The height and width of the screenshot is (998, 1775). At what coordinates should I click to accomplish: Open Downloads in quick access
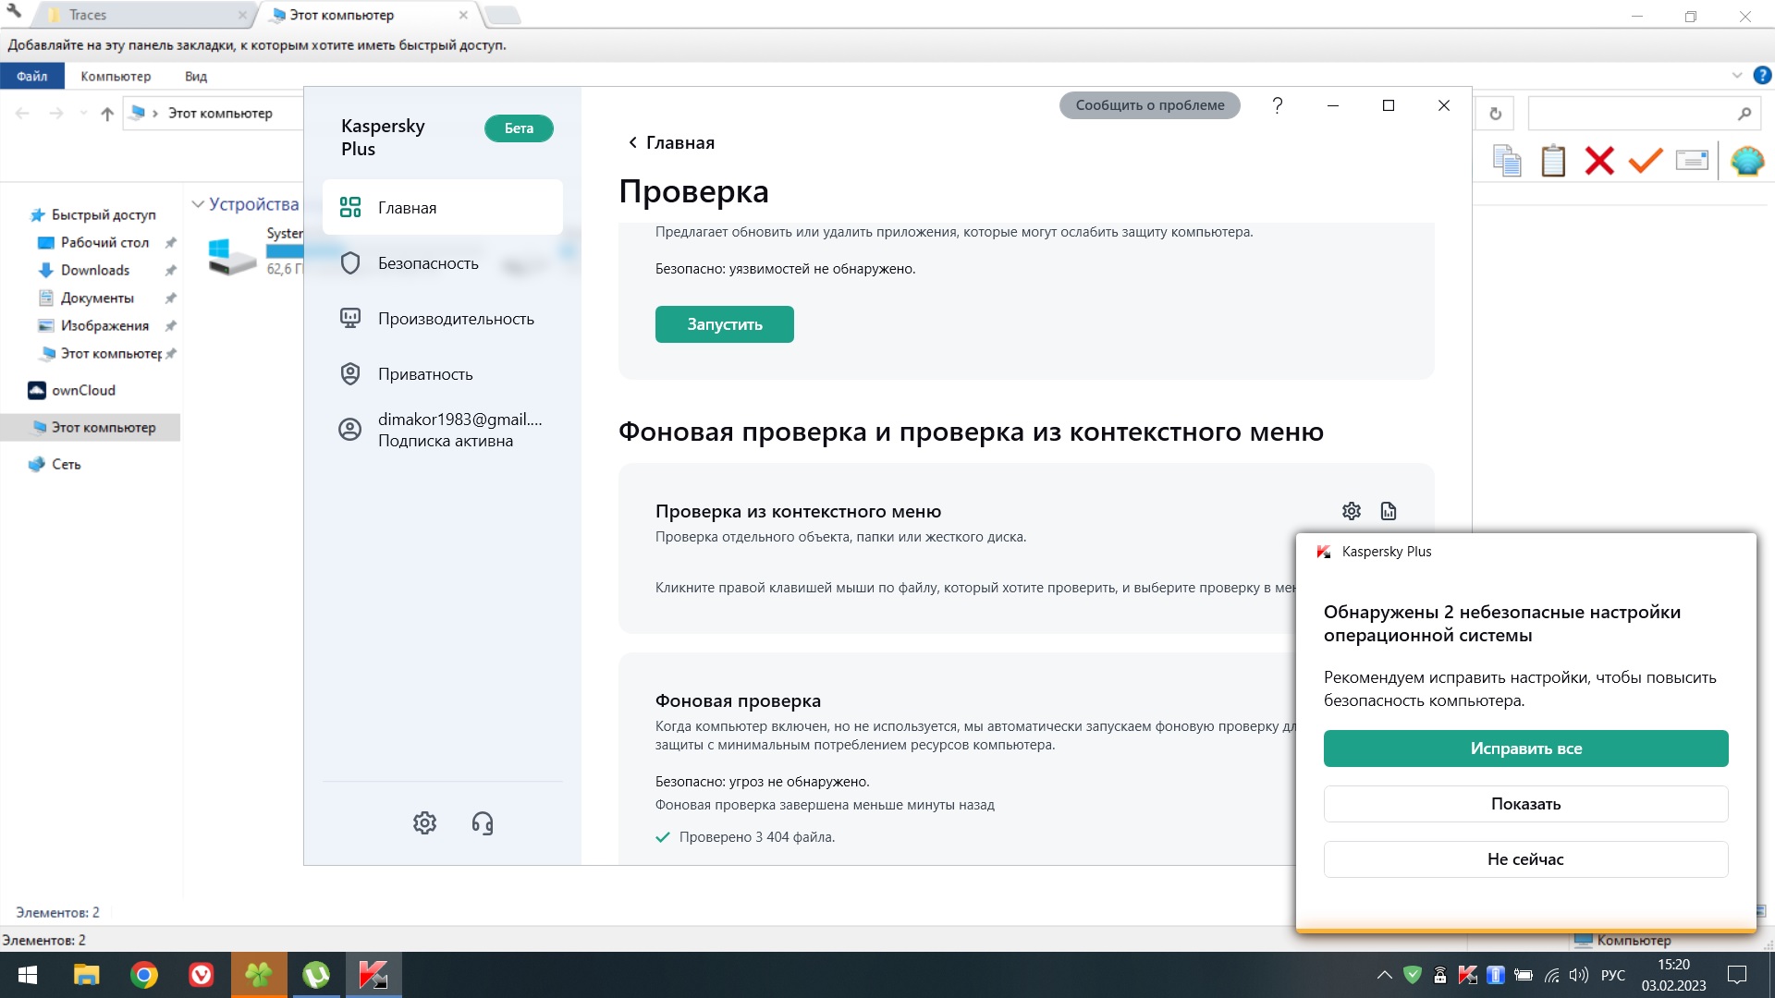click(85, 270)
